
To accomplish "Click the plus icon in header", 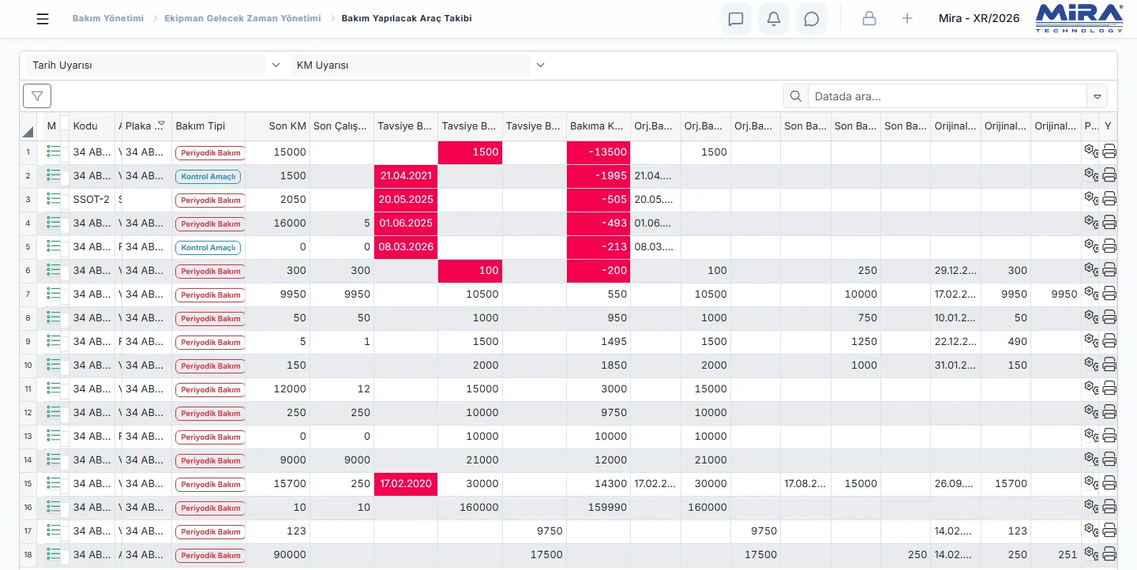I will point(907,18).
